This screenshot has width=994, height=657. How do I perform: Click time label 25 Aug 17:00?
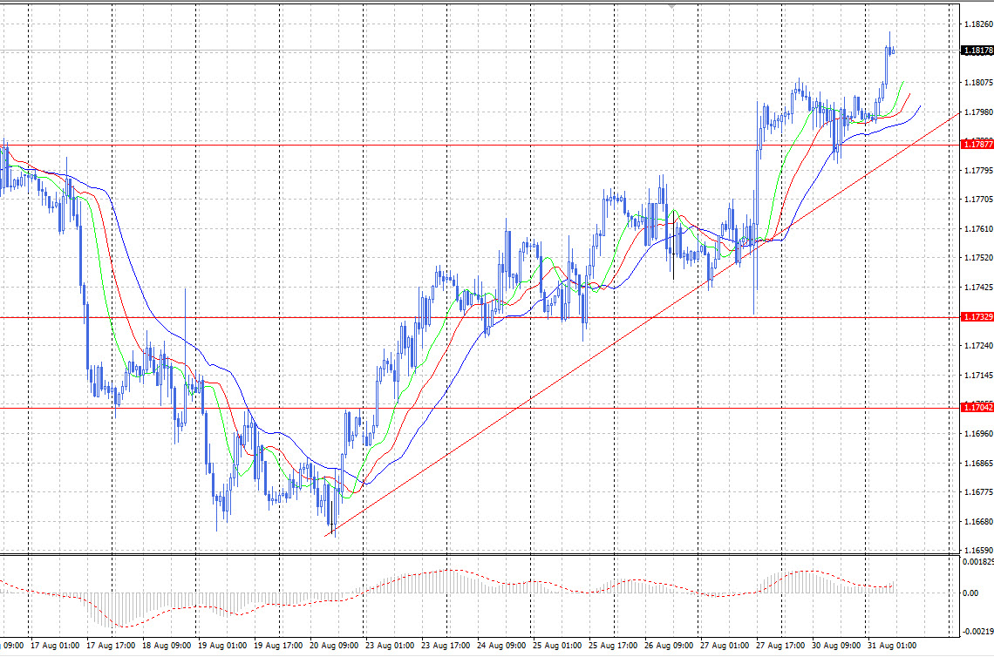pos(613,646)
